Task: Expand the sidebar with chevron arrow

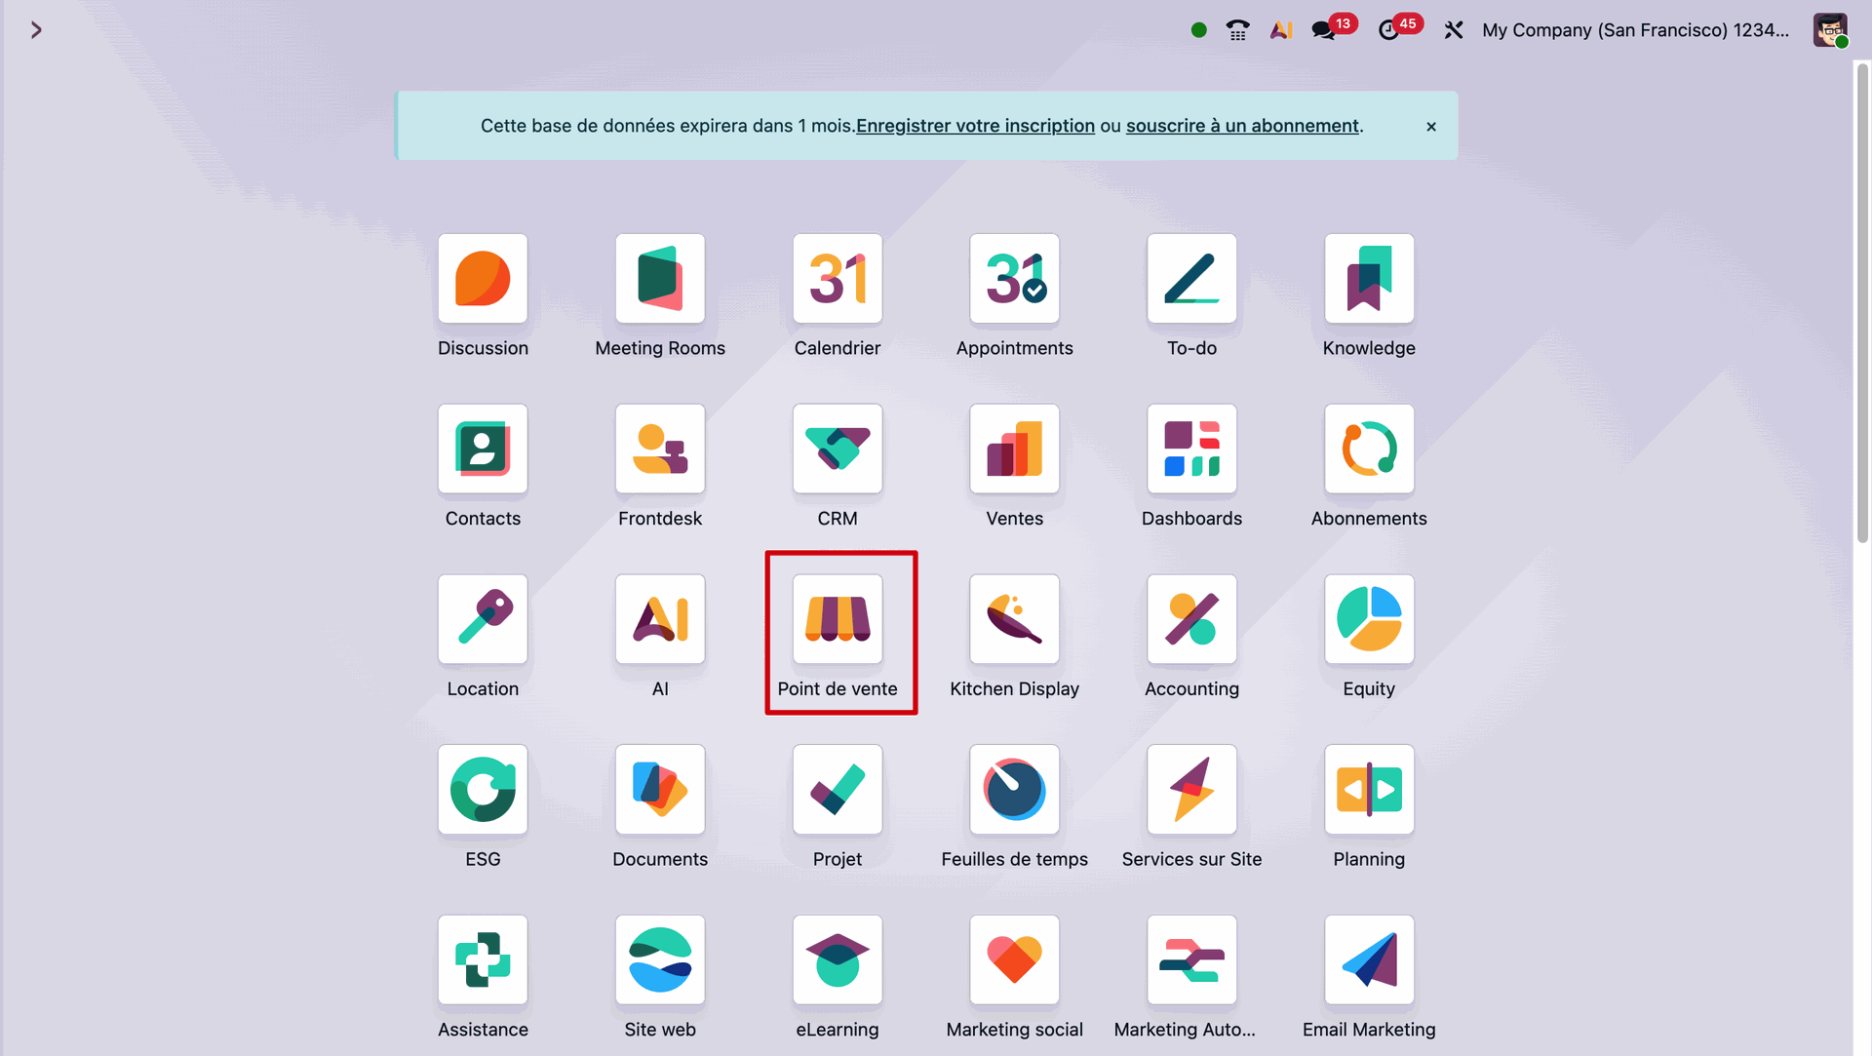Action: [36, 30]
